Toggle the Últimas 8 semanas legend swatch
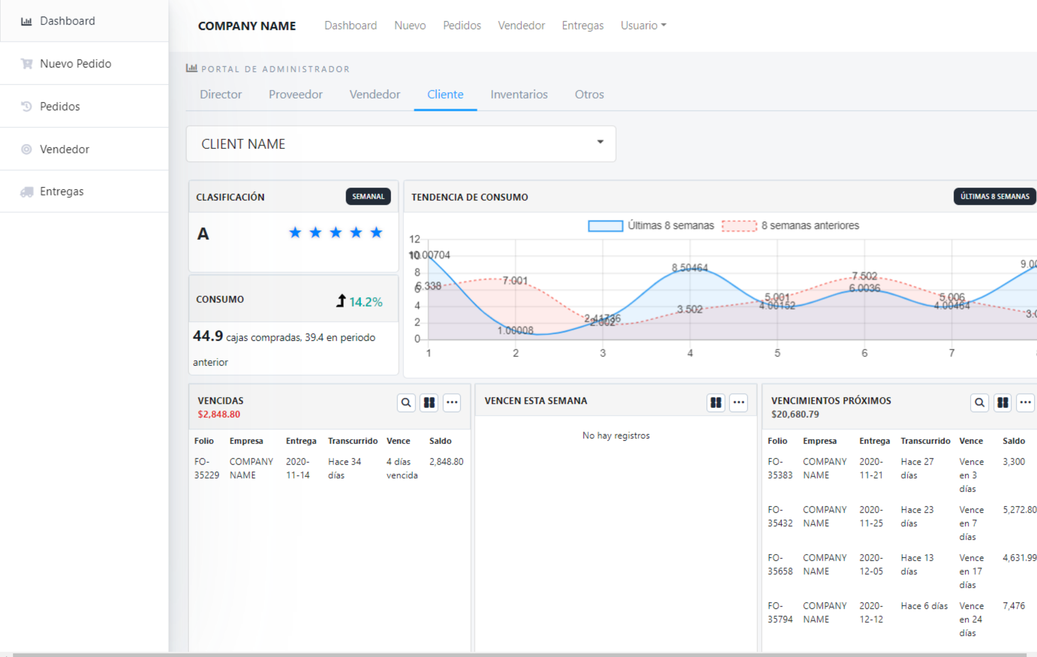The width and height of the screenshot is (1037, 657). click(605, 225)
